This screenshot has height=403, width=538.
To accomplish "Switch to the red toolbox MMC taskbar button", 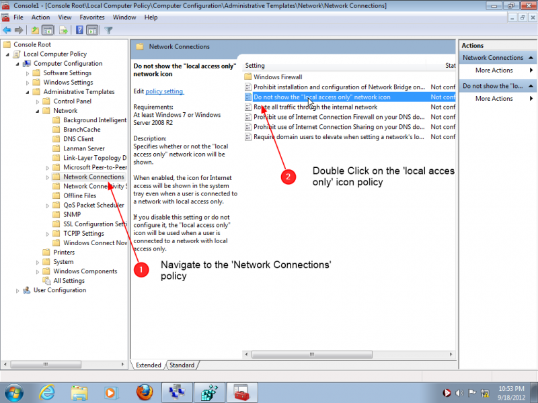I will coord(242,392).
